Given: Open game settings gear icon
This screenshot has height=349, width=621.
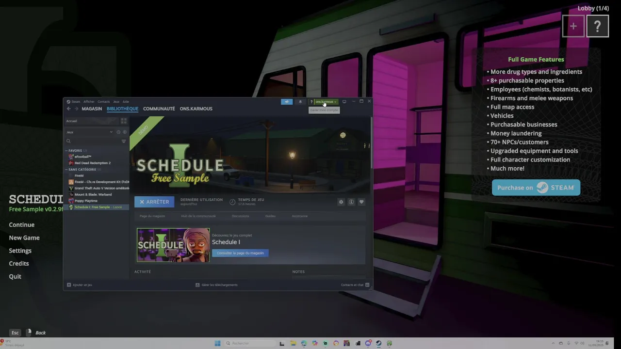Looking at the screenshot, I should (x=341, y=202).
